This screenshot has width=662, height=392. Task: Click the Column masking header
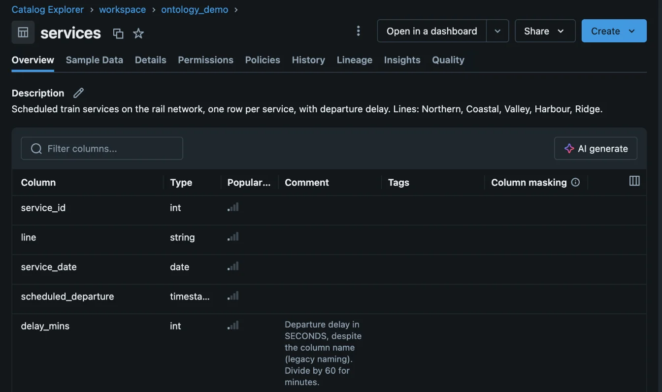point(529,182)
